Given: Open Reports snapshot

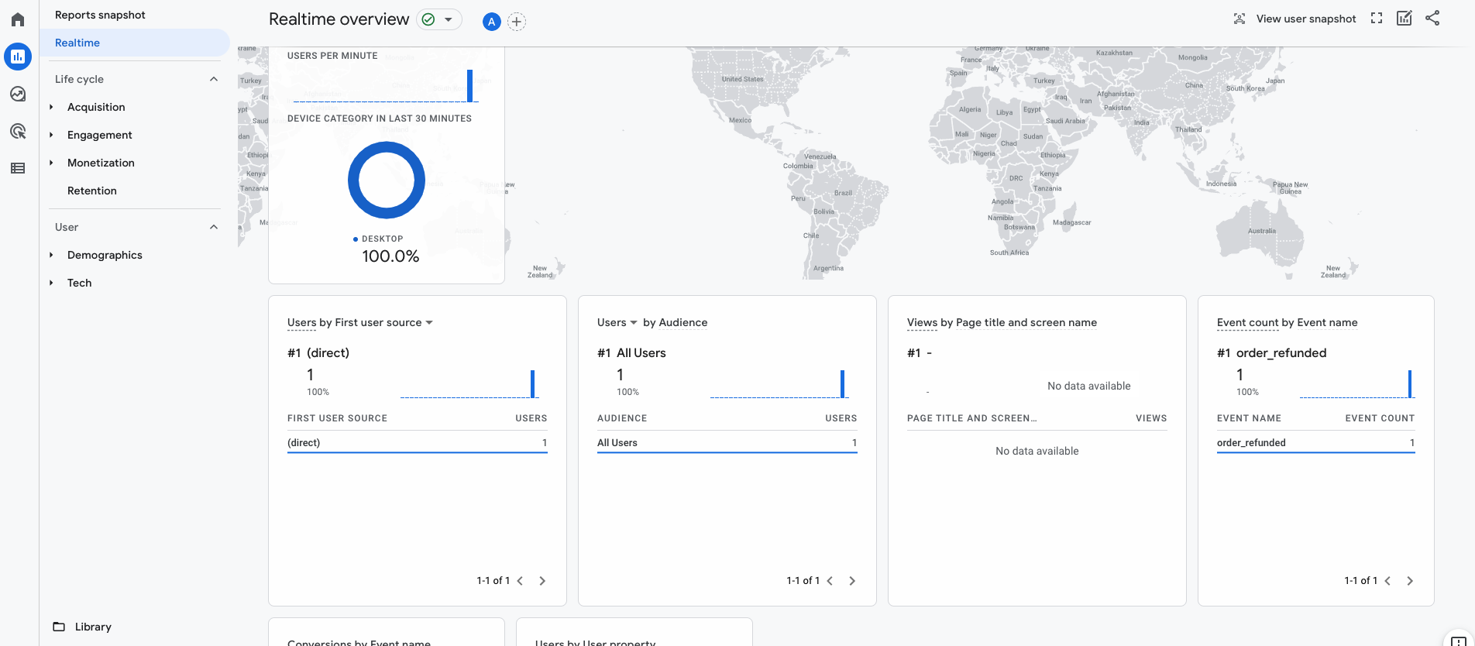Looking at the screenshot, I should tap(100, 15).
